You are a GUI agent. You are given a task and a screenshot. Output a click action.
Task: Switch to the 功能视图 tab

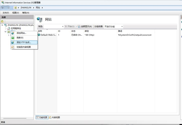[42, 117]
